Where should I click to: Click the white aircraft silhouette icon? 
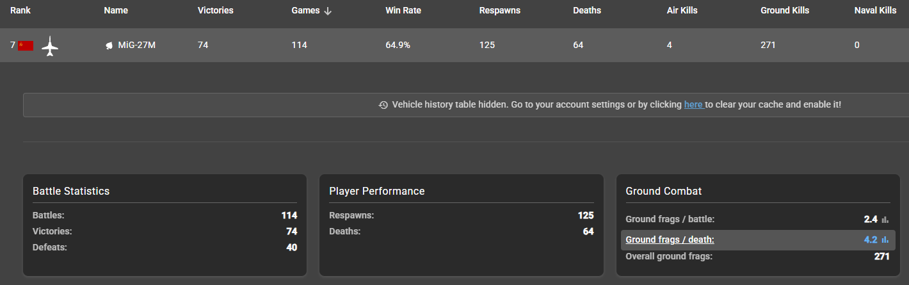(x=50, y=45)
